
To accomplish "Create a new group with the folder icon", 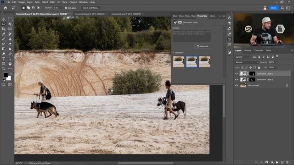I will click(x=277, y=162).
